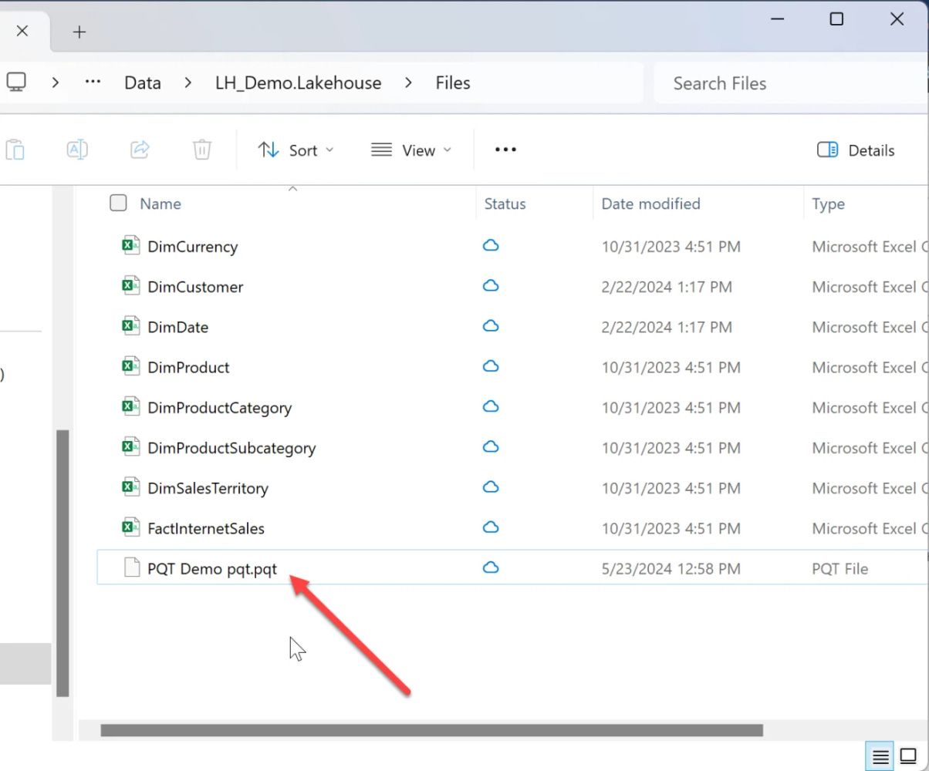The height and width of the screenshot is (771, 929).
Task: Close the current Explorer tab
Action: pyautogui.click(x=22, y=31)
